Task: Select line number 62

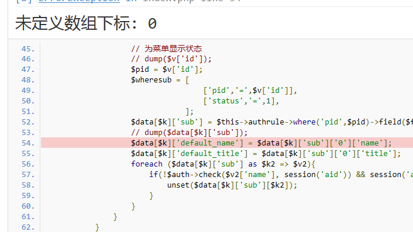Action: (28, 227)
